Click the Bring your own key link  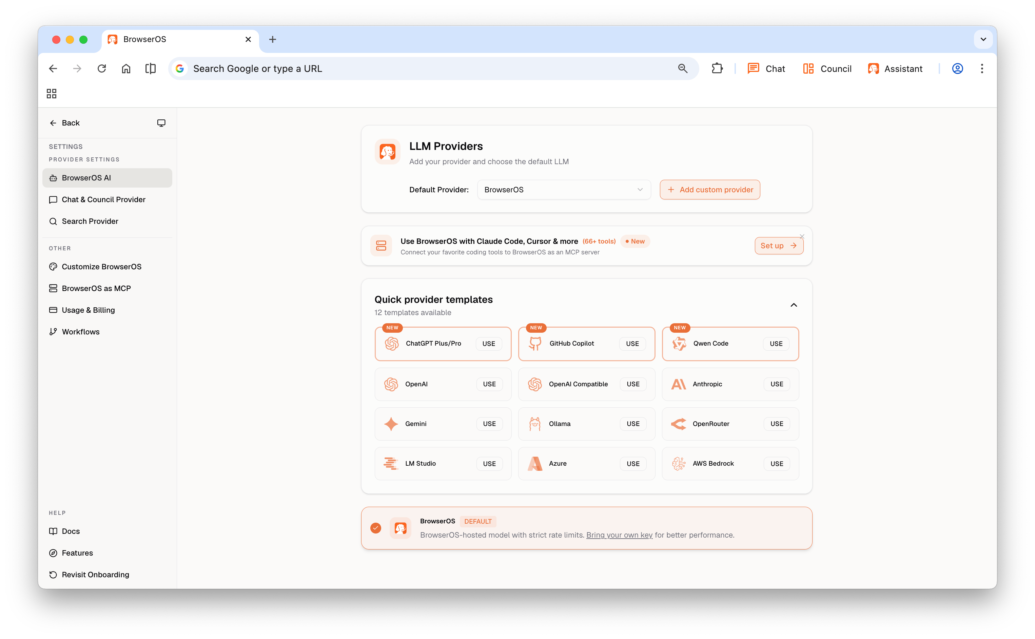click(x=619, y=535)
